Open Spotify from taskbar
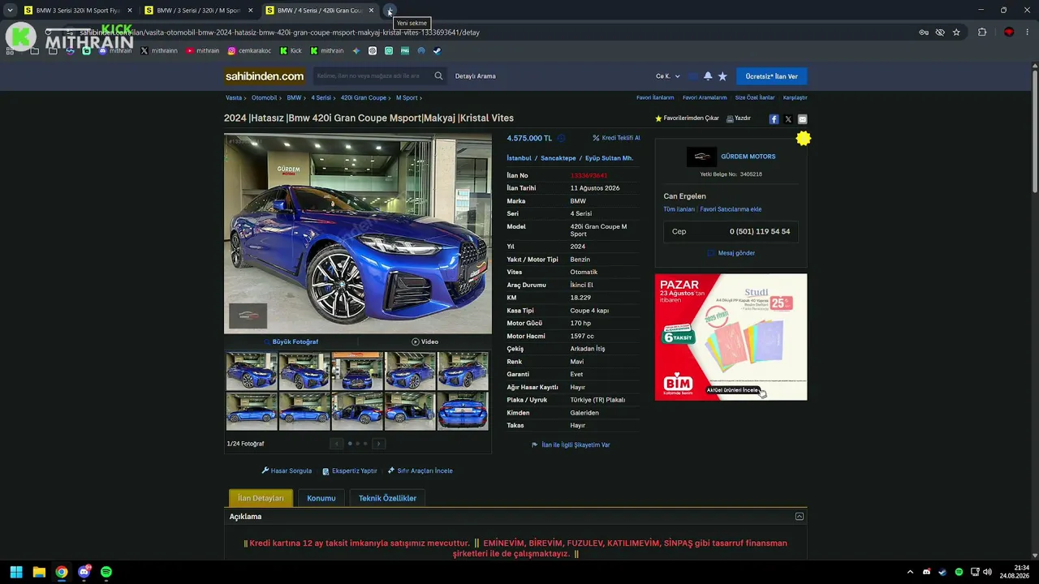Image resolution: width=1039 pixels, height=584 pixels. pyautogui.click(x=106, y=572)
